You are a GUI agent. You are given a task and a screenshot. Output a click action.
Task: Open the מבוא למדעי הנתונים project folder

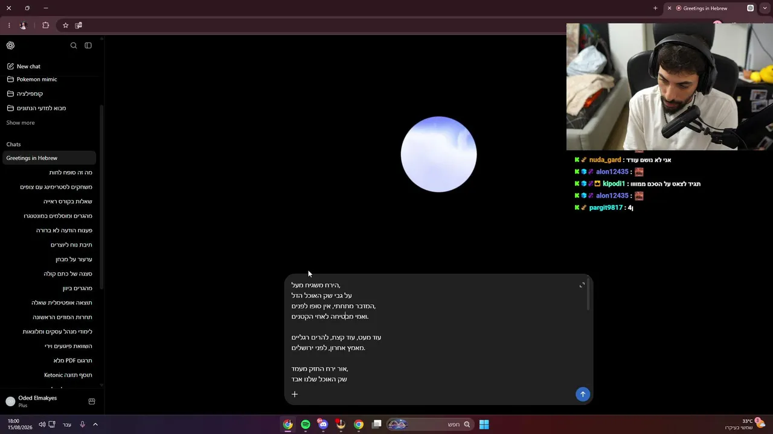(x=48, y=108)
